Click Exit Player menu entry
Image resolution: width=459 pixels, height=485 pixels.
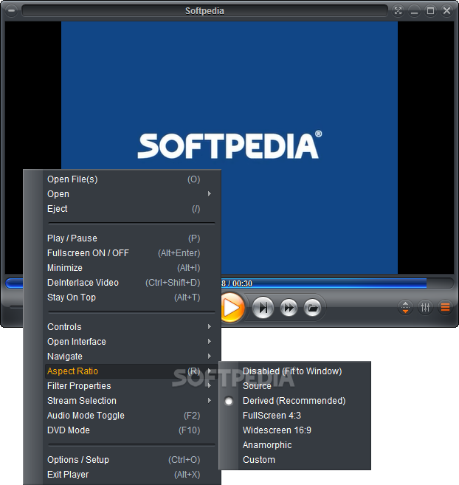(x=131, y=475)
